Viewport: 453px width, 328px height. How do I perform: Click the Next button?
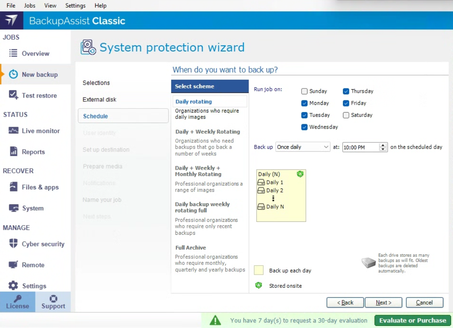(x=383, y=303)
